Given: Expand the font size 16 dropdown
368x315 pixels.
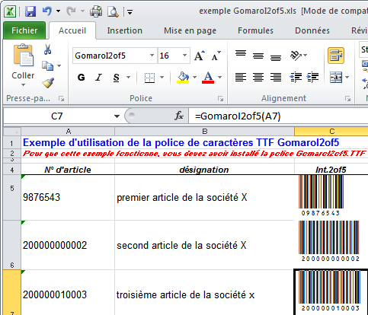Looking at the screenshot, I should (x=185, y=56).
